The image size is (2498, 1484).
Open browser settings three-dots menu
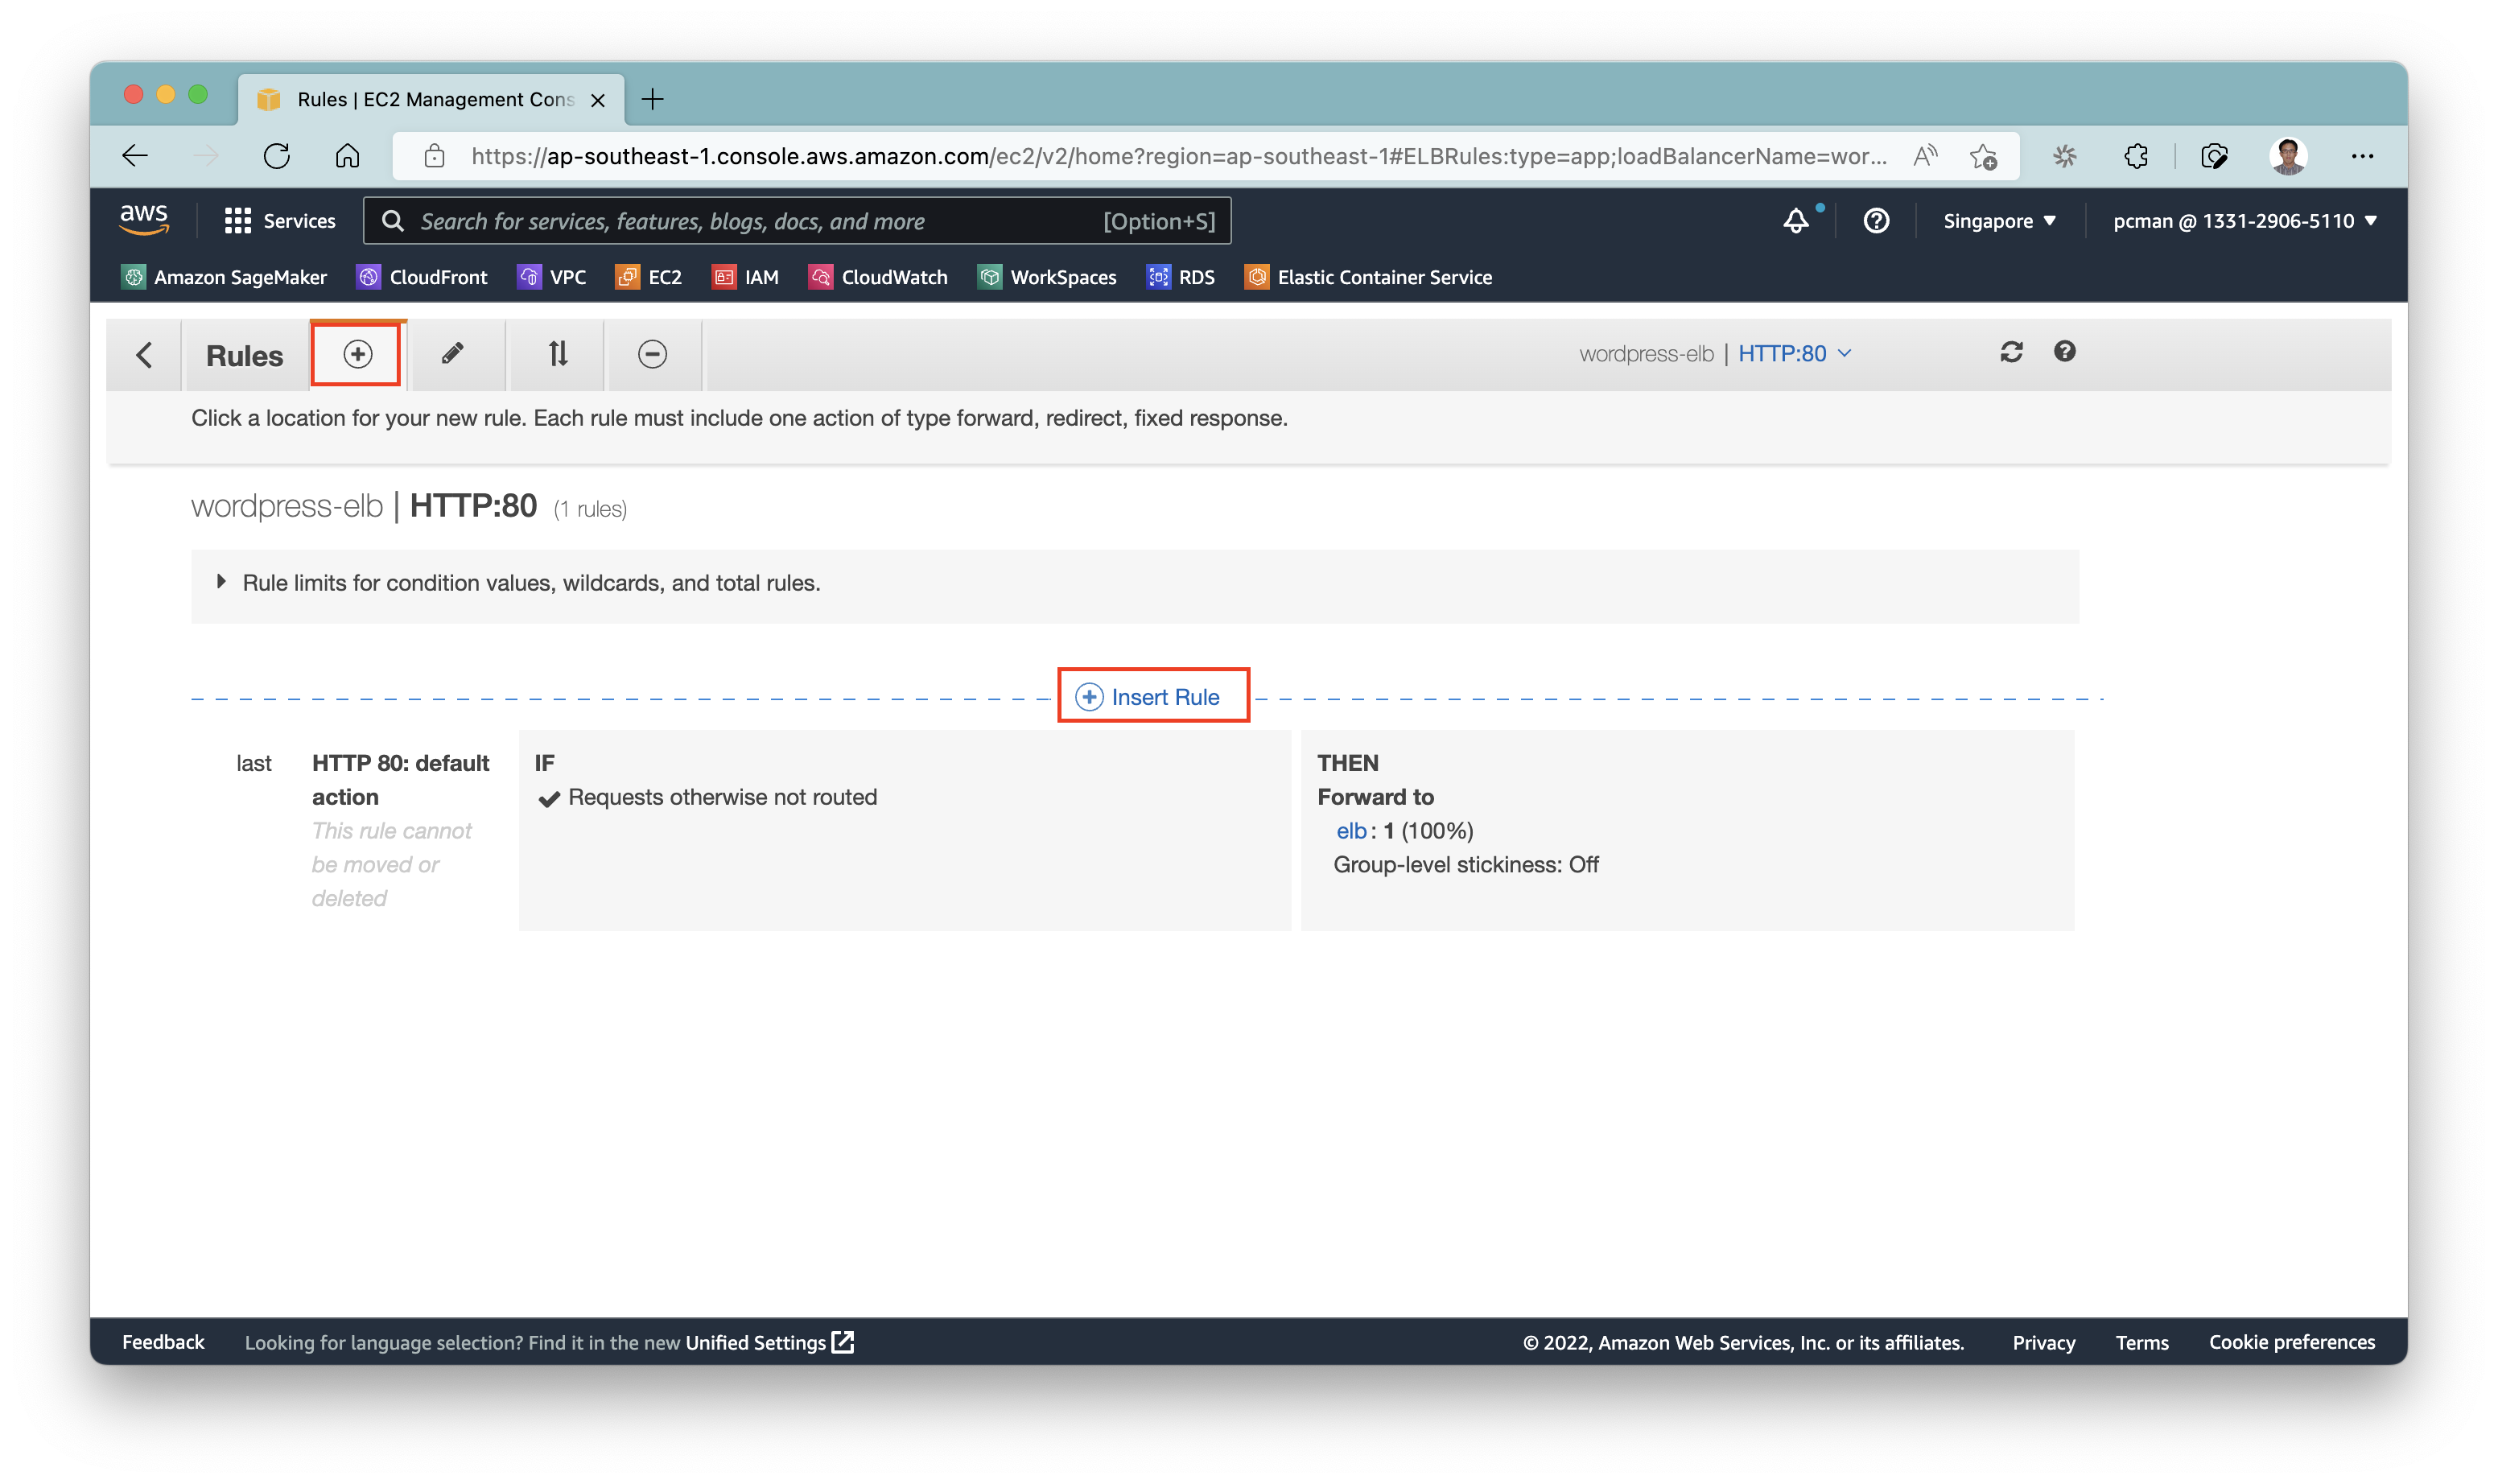(x=2362, y=156)
